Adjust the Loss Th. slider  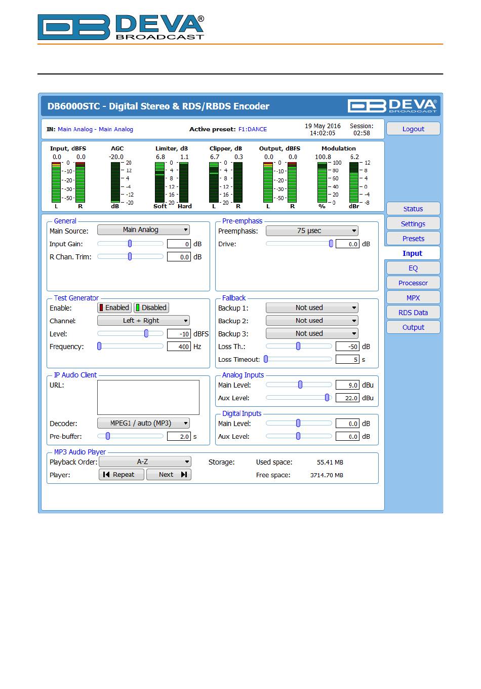[299, 347]
